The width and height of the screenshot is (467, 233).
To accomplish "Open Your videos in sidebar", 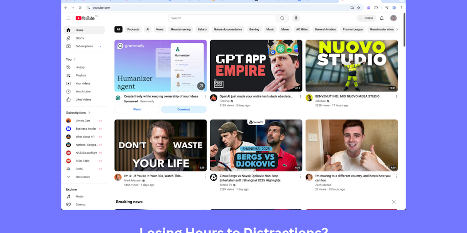I will (x=84, y=84).
